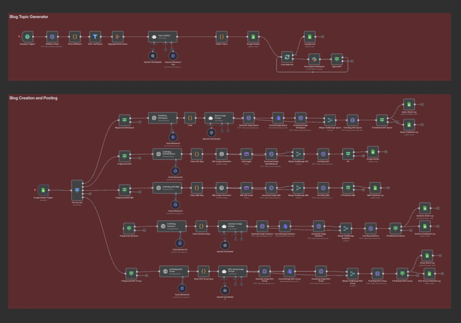Open the Filter Last 7 Days funnel node
This screenshot has width=461, height=323.
pos(95,37)
